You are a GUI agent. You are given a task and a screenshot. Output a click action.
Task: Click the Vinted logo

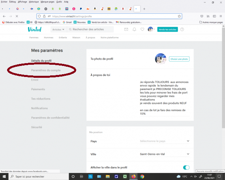click(35, 29)
